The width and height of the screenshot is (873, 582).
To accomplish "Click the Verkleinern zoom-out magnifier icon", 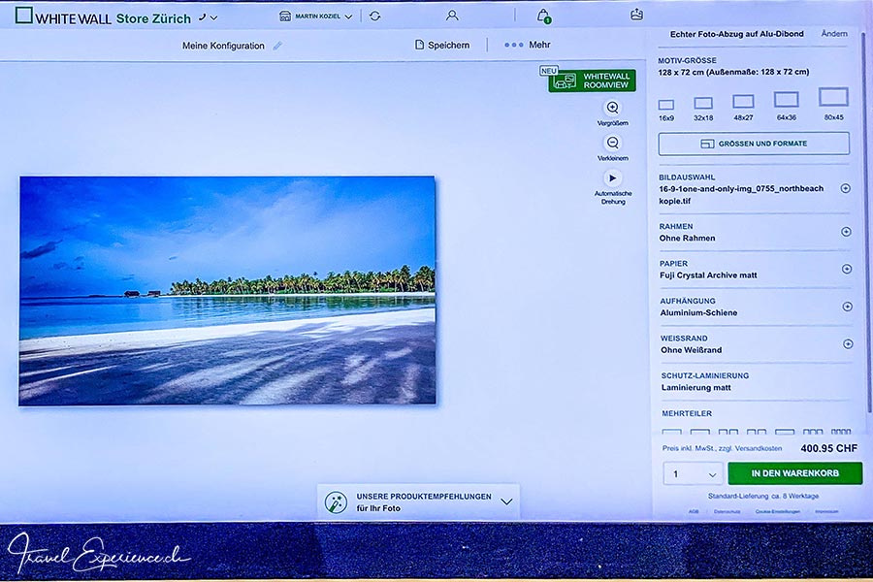I will pos(612,143).
